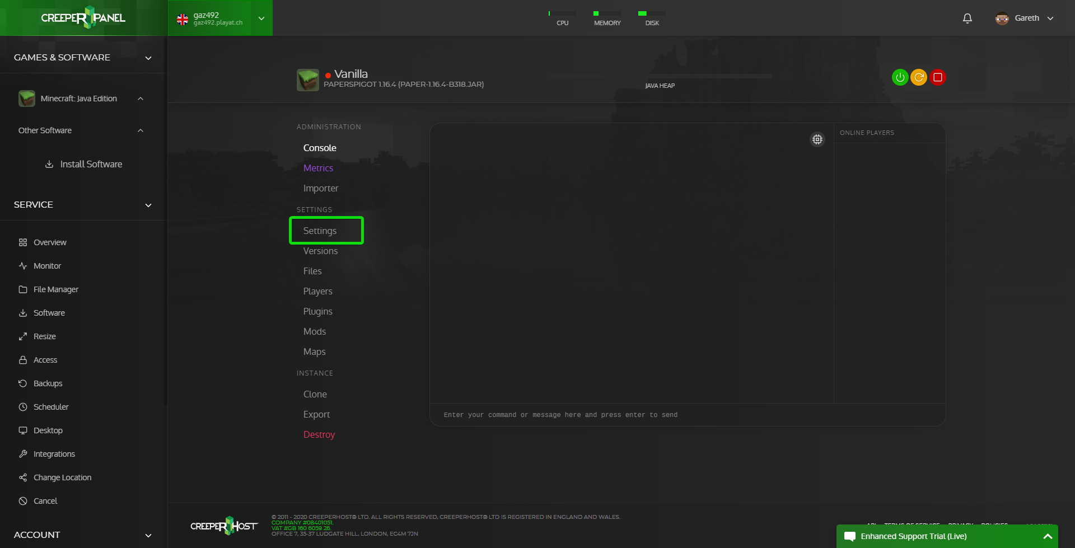Click the PaperSpigot 1.16.4 version text

click(404, 85)
